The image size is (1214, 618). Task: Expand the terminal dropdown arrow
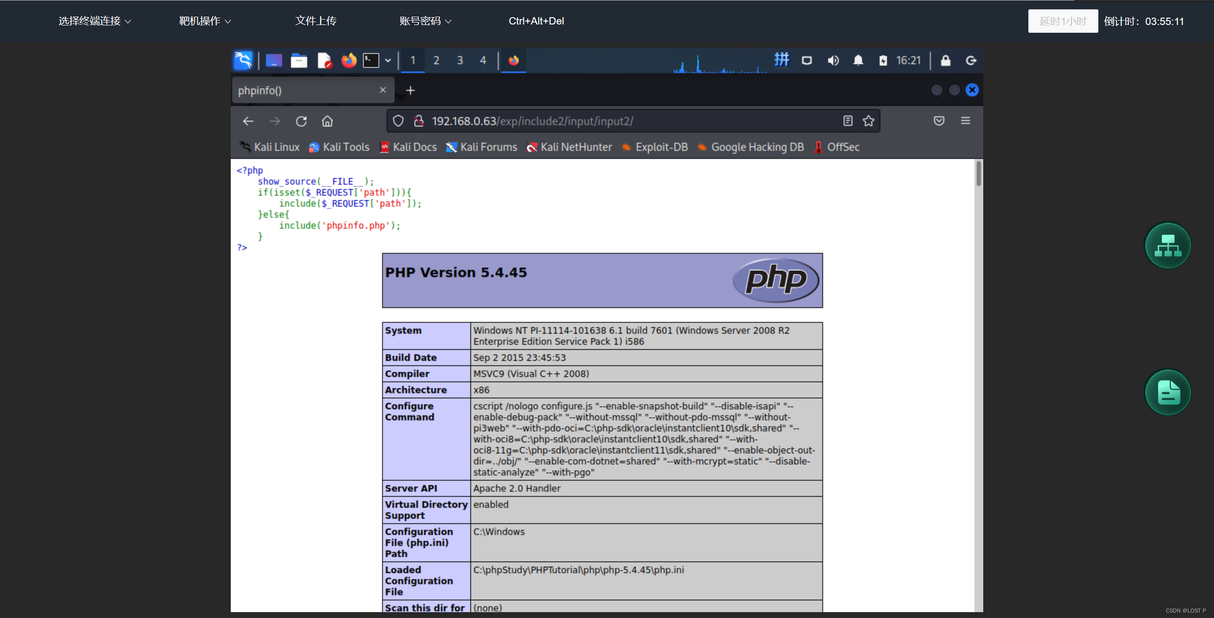388,60
